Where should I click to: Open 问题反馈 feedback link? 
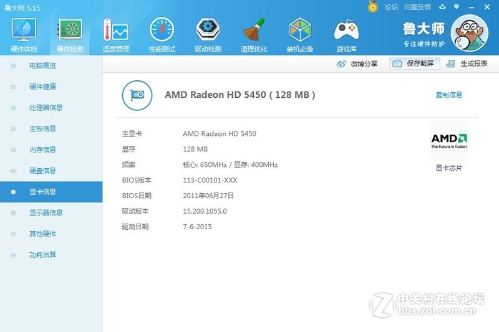tap(417, 7)
